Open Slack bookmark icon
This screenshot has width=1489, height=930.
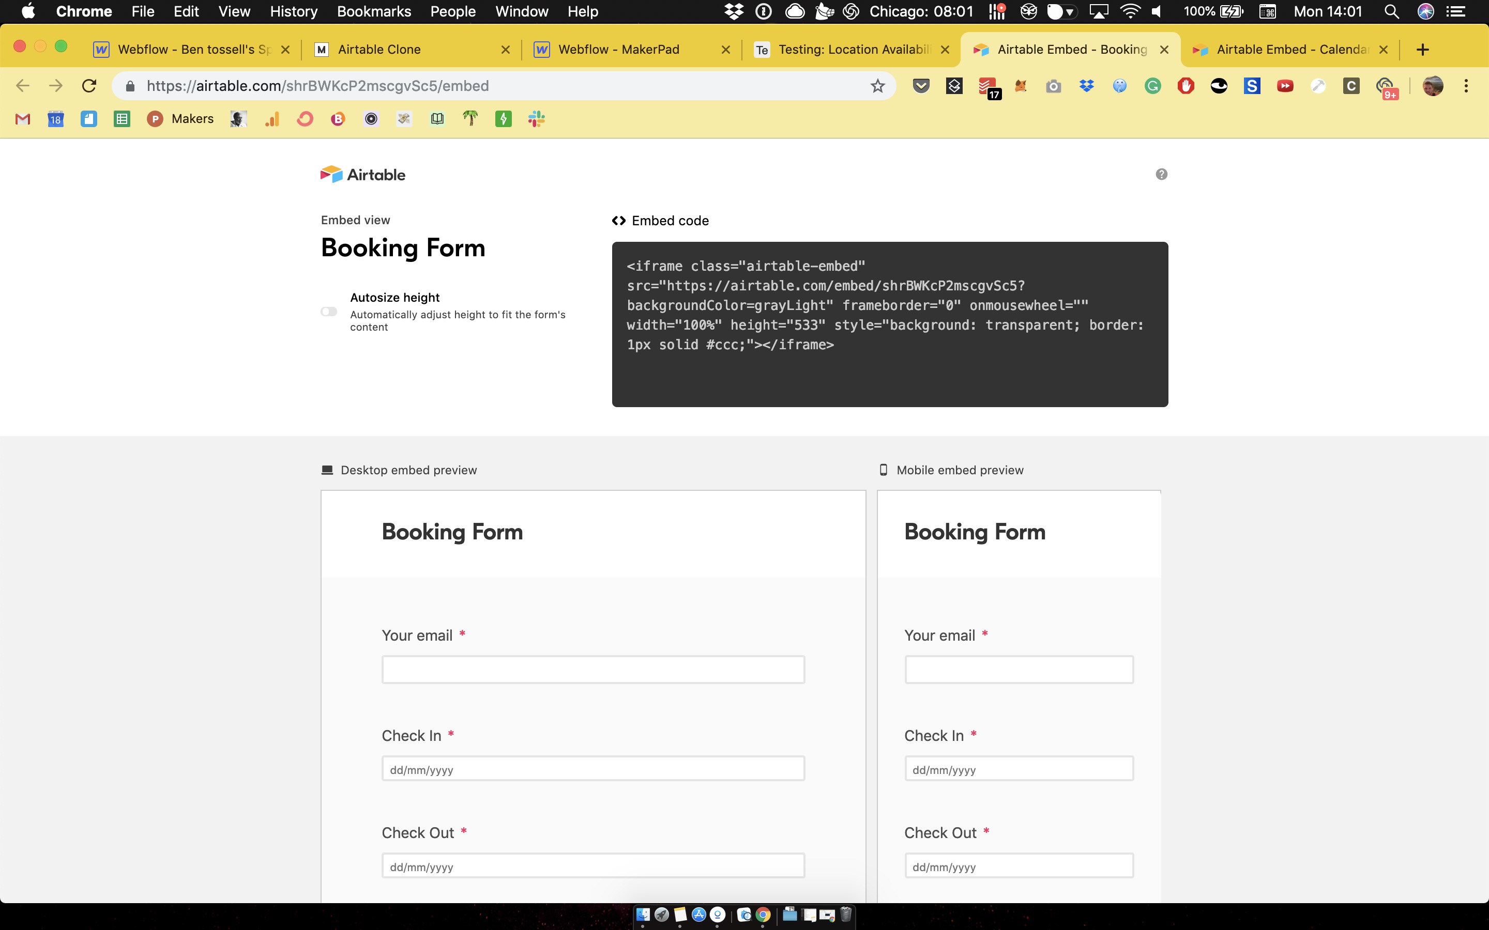pos(536,119)
